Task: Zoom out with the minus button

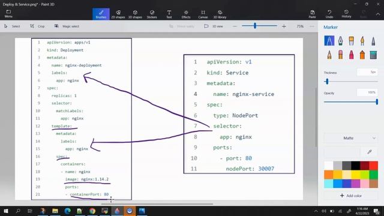Action: click(x=235, y=26)
